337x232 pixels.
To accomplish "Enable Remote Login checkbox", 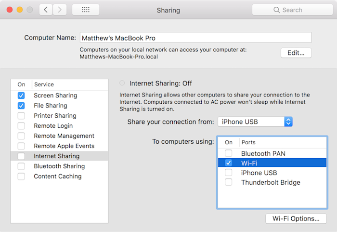I will (21, 126).
